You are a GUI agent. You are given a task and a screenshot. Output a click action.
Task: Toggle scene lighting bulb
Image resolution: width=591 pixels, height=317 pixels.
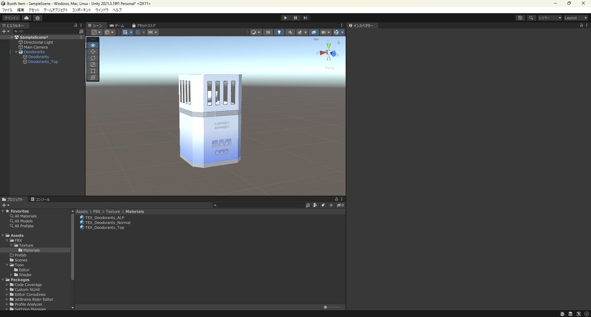[x=279, y=32]
